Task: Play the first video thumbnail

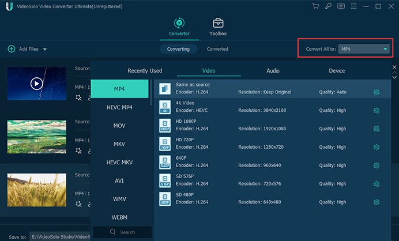Action: click(x=36, y=84)
